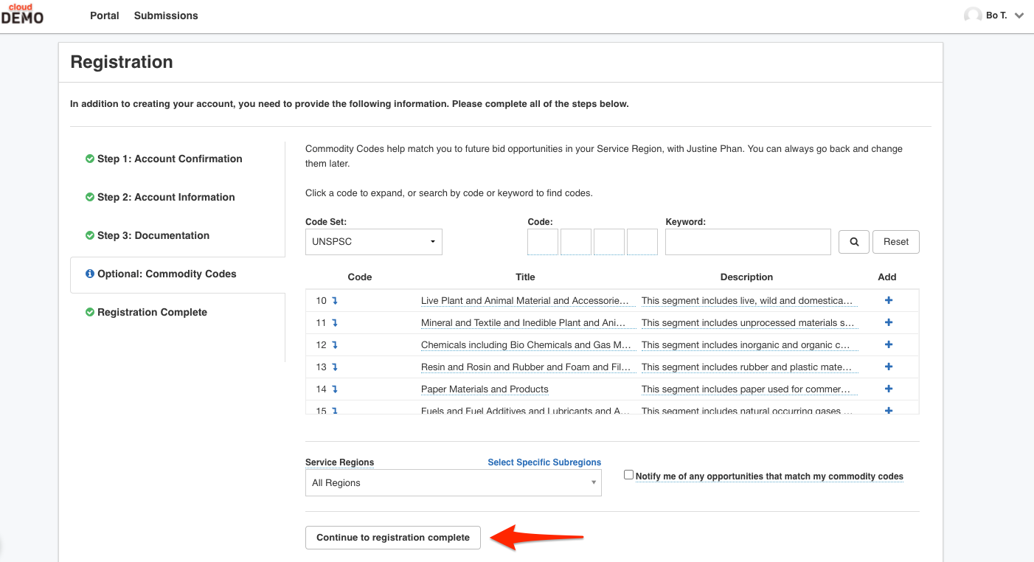Click the Keyword input field
The image size is (1034, 562).
[x=748, y=242]
